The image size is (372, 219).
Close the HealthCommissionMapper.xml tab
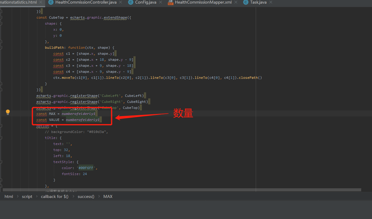(236, 2)
